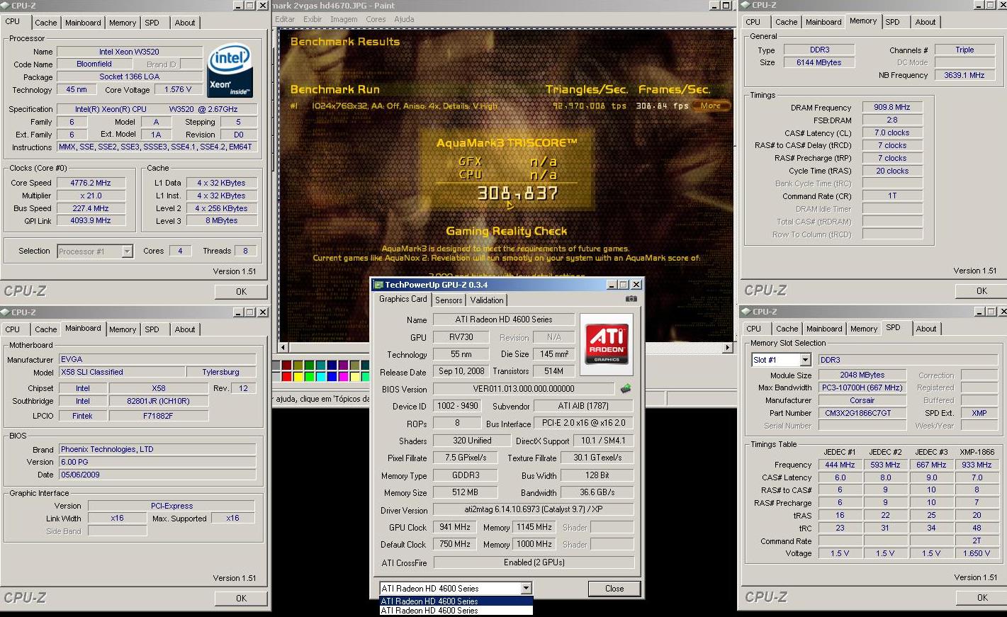Click the X58 SLI Classified model field
This screenshot has height=617, width=1007.
(120, 372)
